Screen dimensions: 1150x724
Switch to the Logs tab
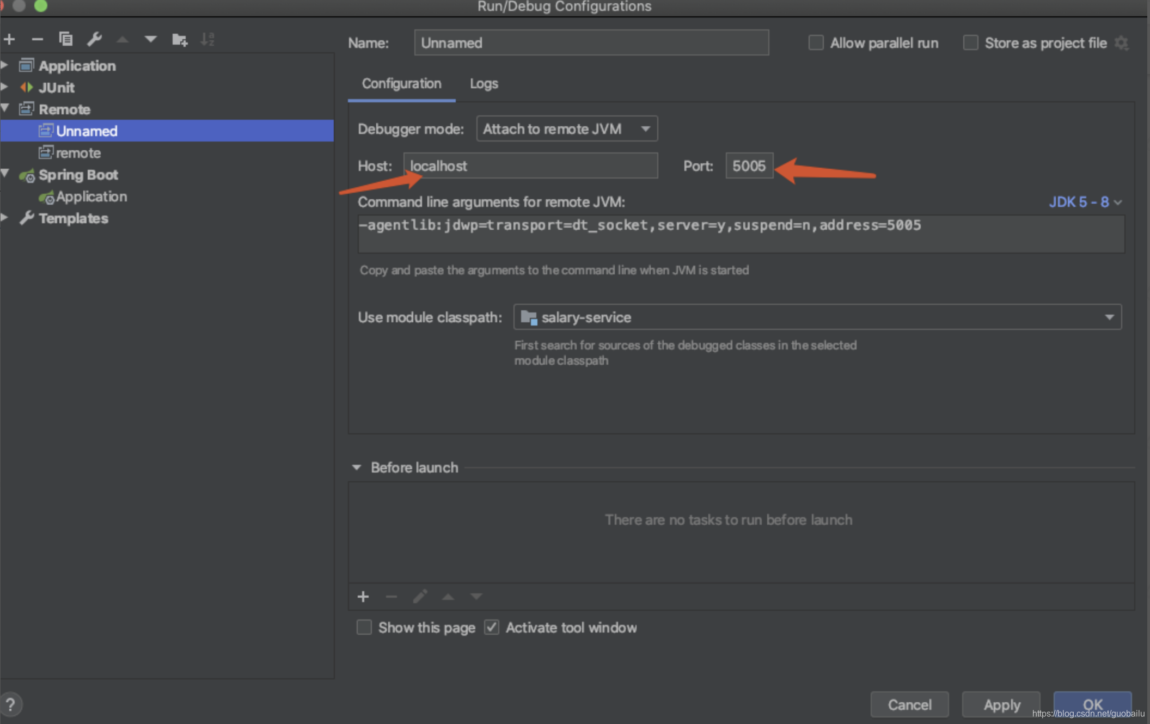[484, 84]
